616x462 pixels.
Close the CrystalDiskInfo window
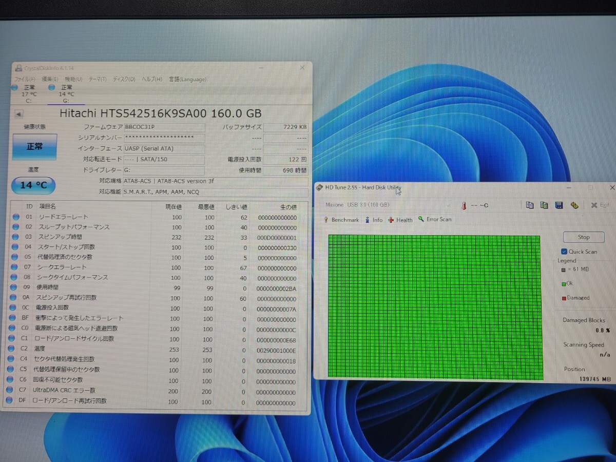tap(303, 67)
